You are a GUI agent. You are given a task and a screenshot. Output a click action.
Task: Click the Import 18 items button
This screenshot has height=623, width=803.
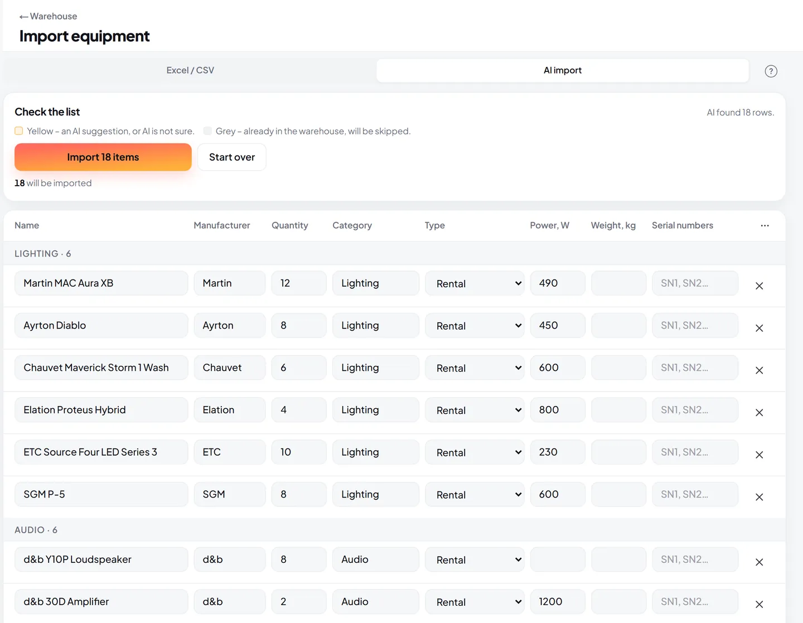tap(103, 157)
